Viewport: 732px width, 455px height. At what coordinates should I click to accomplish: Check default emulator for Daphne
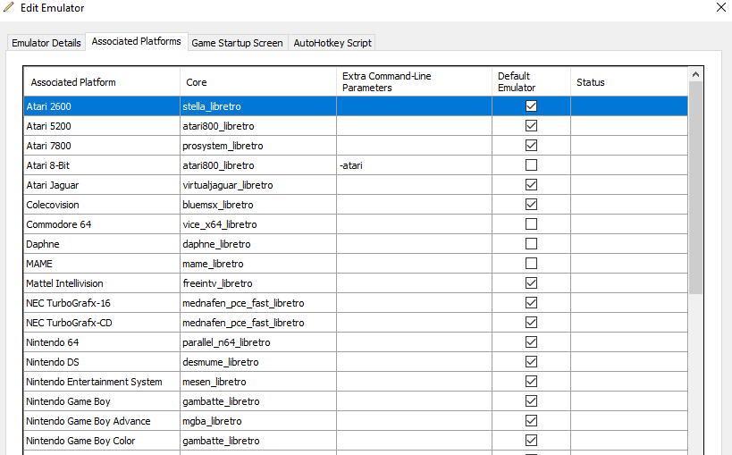(531, 243)
